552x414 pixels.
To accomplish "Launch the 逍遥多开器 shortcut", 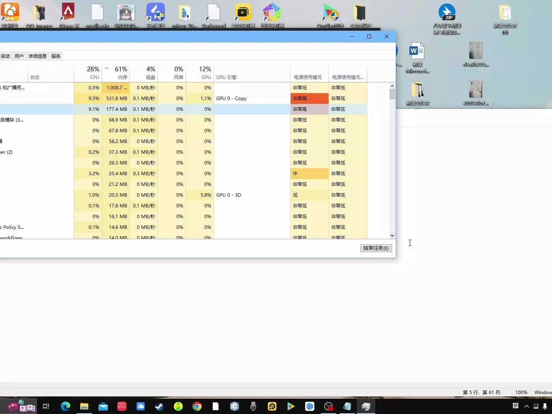I will click(272, 15).
